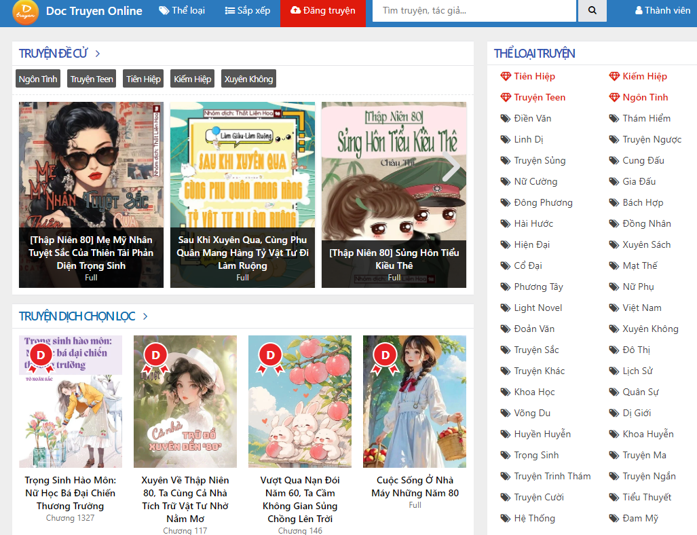Open the Thể Loại Truyện heading
Screen dimensions: 697x535
coord(534,54)
